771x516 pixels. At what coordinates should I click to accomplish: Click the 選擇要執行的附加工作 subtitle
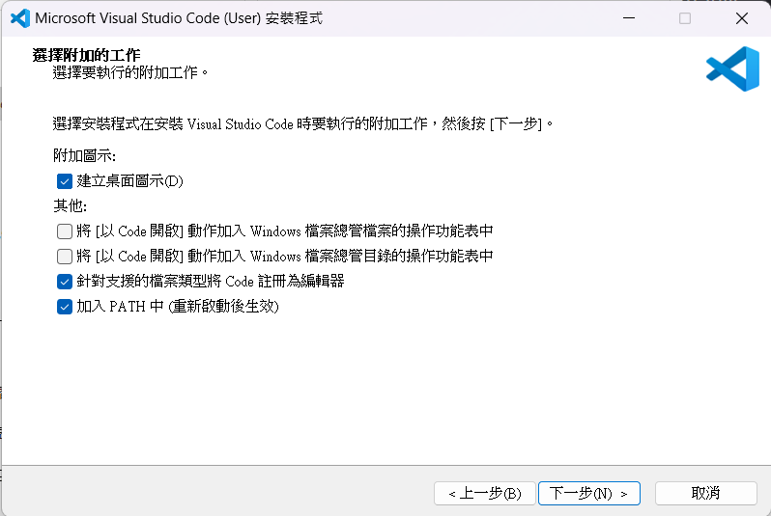coord(130,72)
